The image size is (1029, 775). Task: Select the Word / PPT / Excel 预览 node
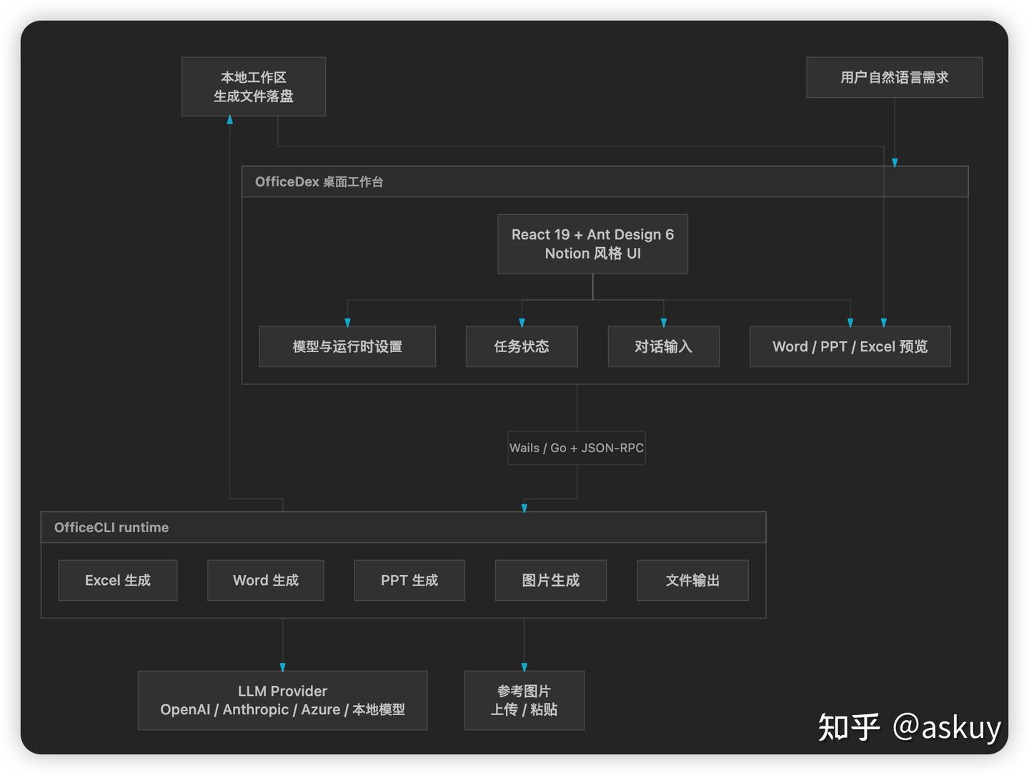click(x=850, y=346)
